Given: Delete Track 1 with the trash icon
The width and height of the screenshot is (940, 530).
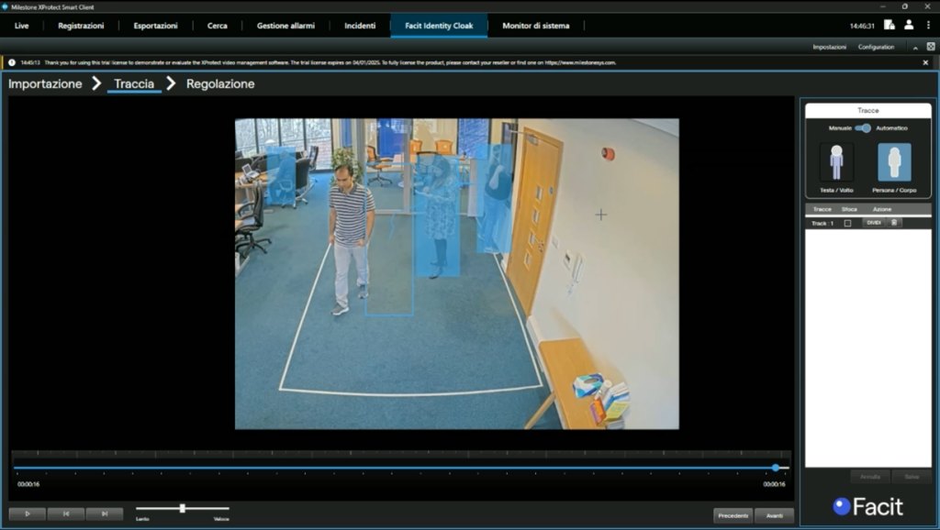Looking at the screenshot, I should coord(895,222).
